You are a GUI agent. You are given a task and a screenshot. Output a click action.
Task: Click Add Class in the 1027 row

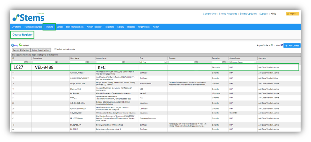click(262, 67)
